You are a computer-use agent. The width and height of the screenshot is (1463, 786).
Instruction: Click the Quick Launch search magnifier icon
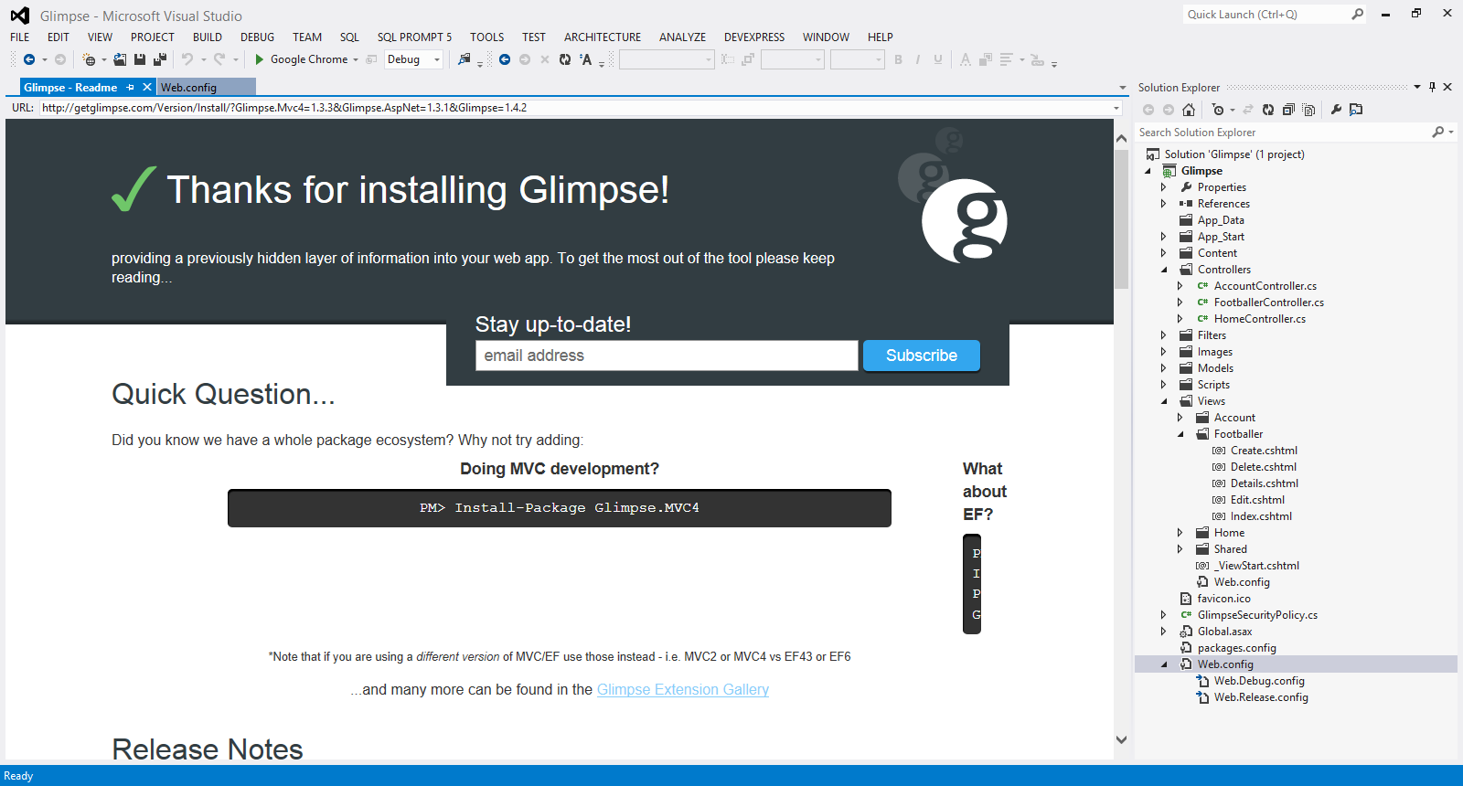(1358, 15)
